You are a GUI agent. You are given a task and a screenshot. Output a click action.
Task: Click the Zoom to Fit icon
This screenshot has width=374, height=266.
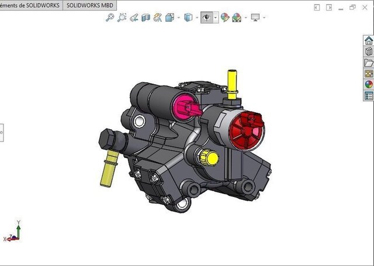(109, 18)
